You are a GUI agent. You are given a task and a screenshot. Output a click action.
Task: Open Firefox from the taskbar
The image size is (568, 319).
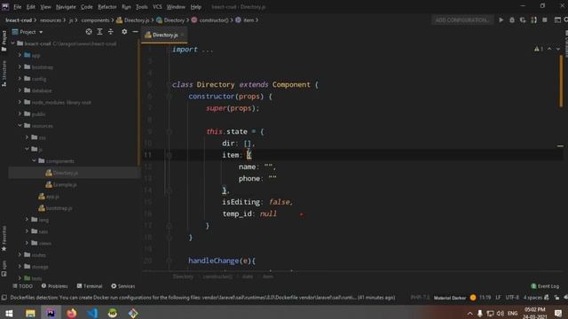pos(71,313)
